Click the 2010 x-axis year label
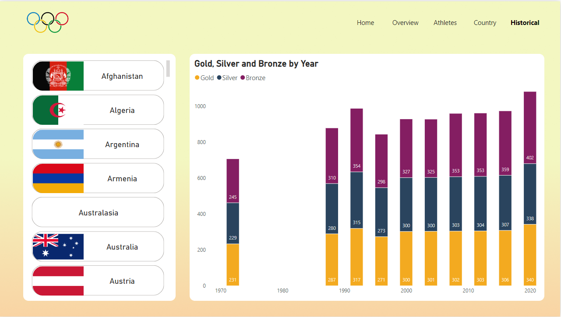The height and width of the screenshot is (317, 561). tap(468, 291)
